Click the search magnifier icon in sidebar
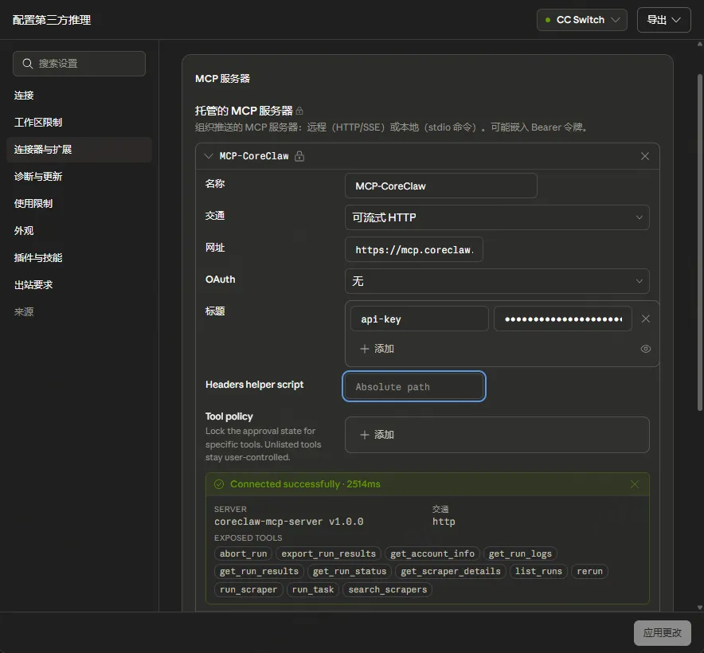This screenshot has height=653, width=704. (27, 64)
